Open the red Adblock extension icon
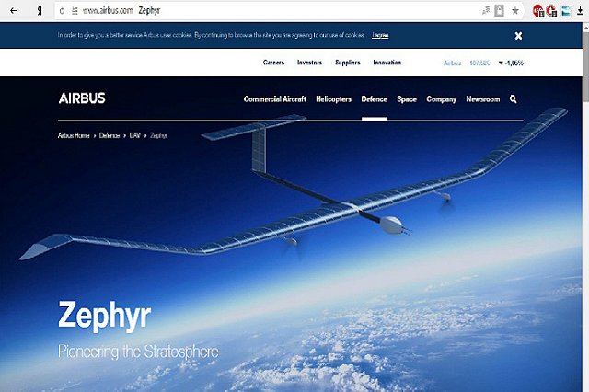The height and width of the screenshot is (392, 589). click(x=538, y=11)
